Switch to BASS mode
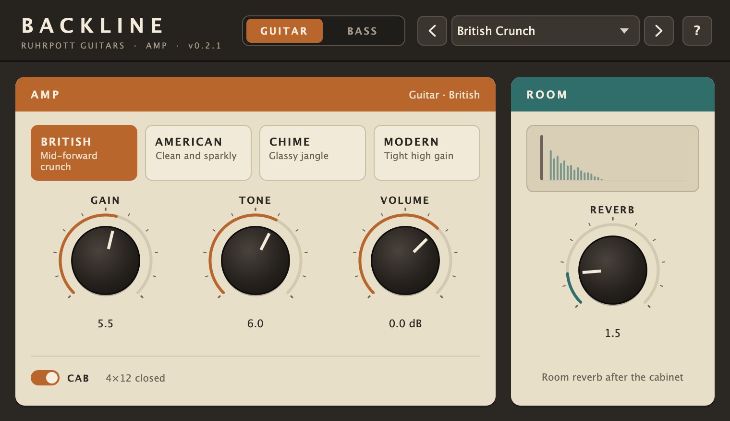The width and height of the screenshot is (730, 421). coord(362,31)
